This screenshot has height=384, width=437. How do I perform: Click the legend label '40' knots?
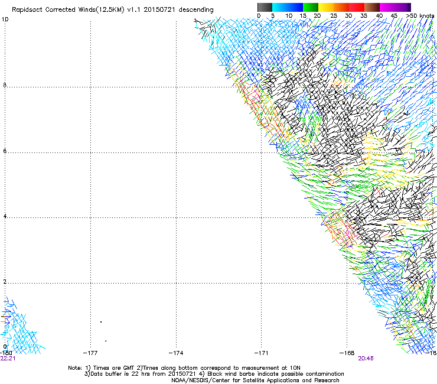pos(379,16)
